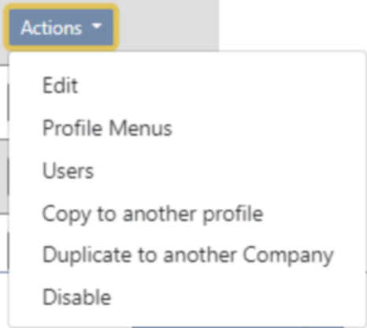Image resolution: width=367 pixels, height=328 pixels.
Task: Pick the last item, Disable
Action: click(x=77, y=297)
